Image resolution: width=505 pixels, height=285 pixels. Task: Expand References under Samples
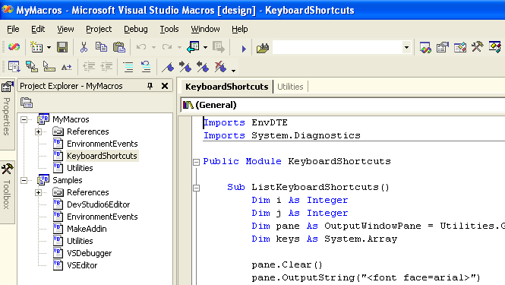pyautogui.click(x=38, y=192)
